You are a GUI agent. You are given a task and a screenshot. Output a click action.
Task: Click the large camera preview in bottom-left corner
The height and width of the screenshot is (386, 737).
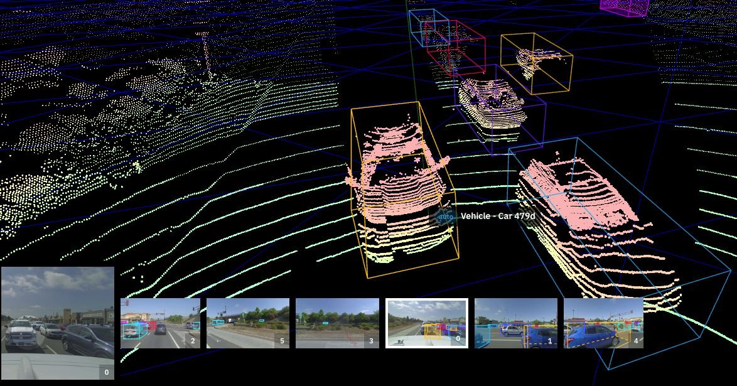tap(57, 323)
